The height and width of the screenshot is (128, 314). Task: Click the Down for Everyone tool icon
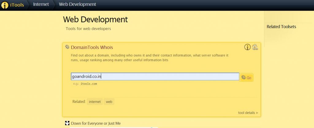[x=67, y=123]
